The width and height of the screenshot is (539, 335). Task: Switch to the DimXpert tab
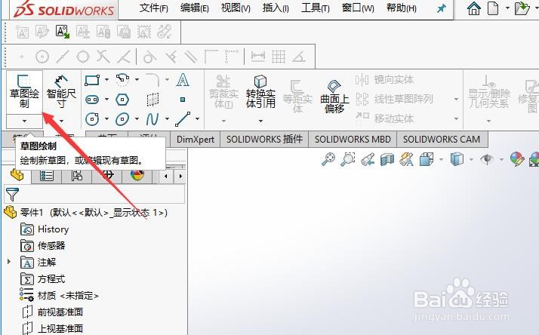(x=196, y=139)
